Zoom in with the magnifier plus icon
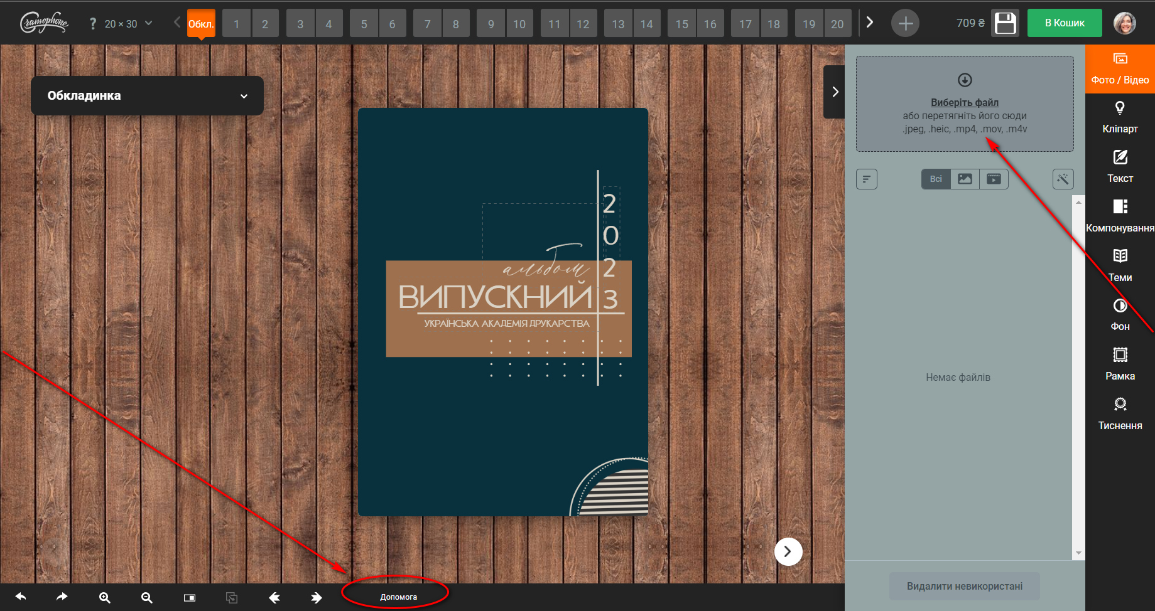Image resolution: width=1155 pixels, height=611 pixels. coord(105,597)
